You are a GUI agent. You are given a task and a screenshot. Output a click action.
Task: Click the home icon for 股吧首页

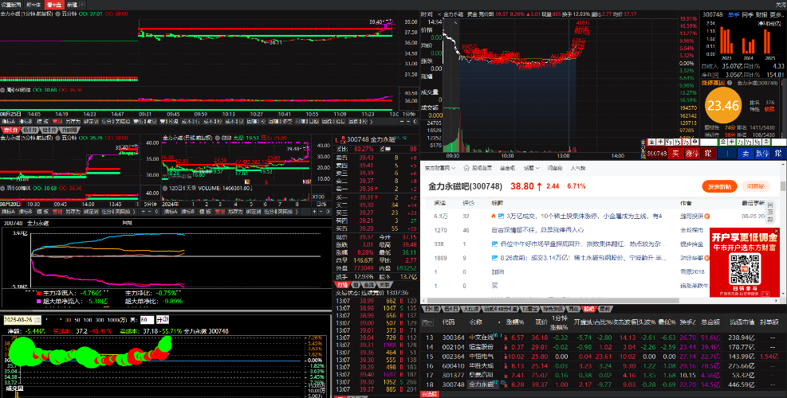(466, 168)
